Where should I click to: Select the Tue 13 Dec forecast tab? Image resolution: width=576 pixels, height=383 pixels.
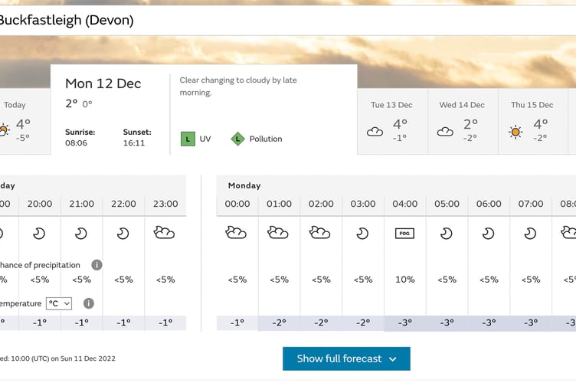tap(392, 121)
